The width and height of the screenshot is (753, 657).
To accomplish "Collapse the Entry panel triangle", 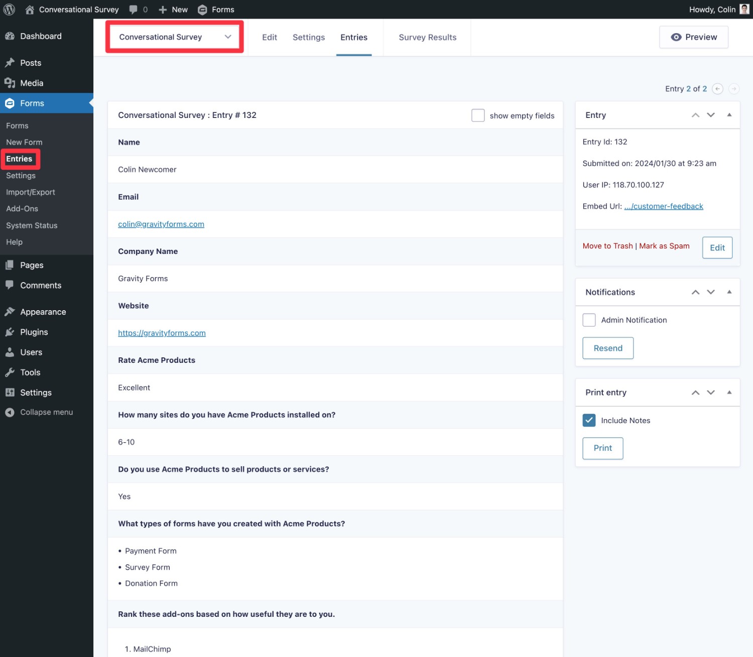I will point(729,115).
